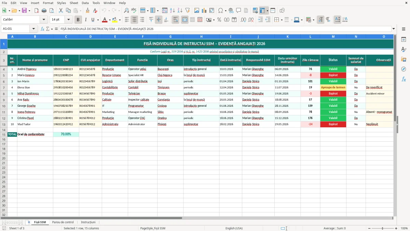
Task: Open the sidebar Navigator panel
Action: pos(404,69)
